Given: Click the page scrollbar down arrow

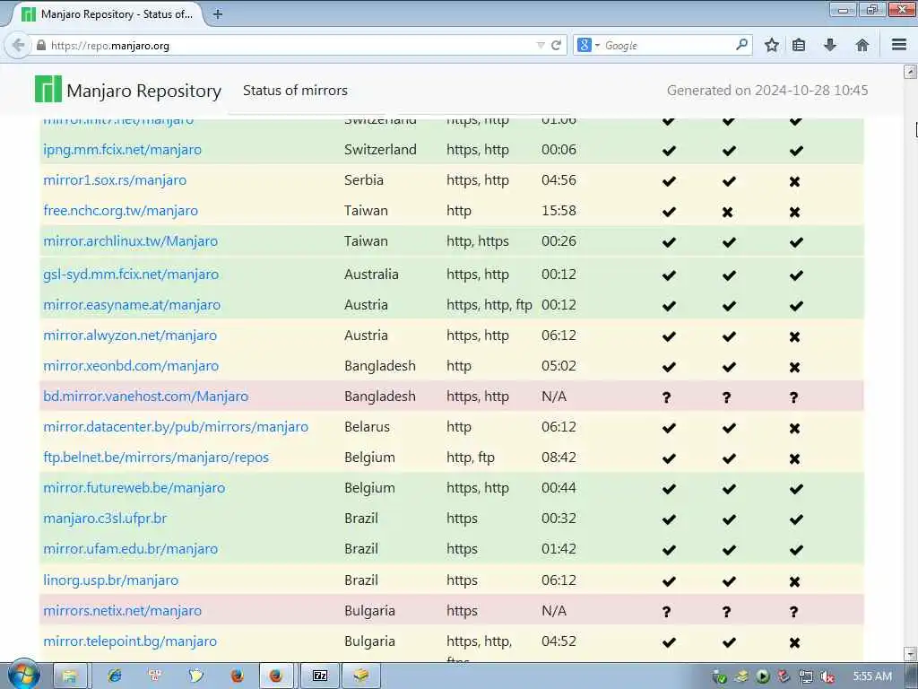Looking at the screenshot, I should coord(911,654).
